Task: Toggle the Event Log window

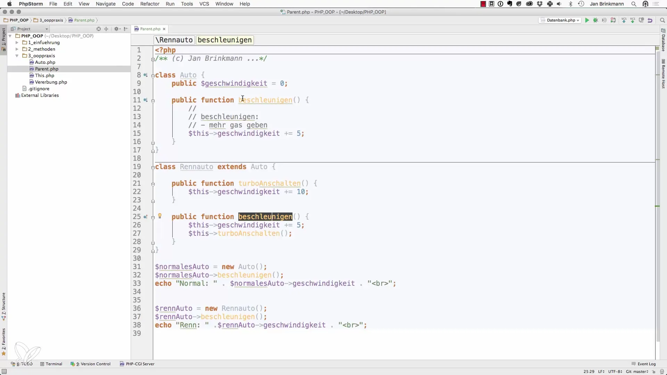Action: [x=643, y=364]
